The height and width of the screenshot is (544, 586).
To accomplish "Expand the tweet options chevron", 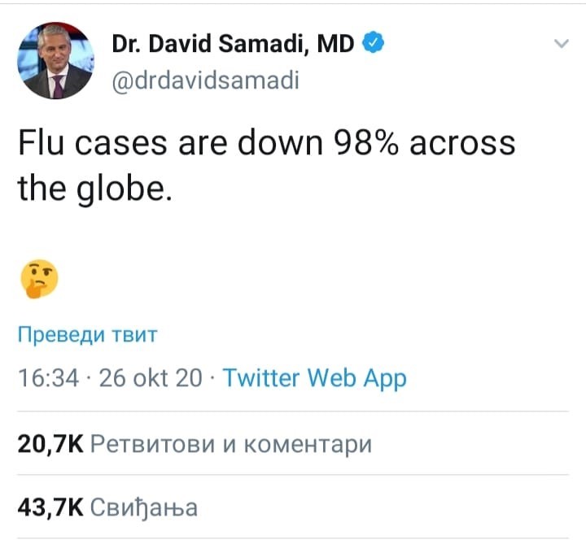I will tap(561, 44).
